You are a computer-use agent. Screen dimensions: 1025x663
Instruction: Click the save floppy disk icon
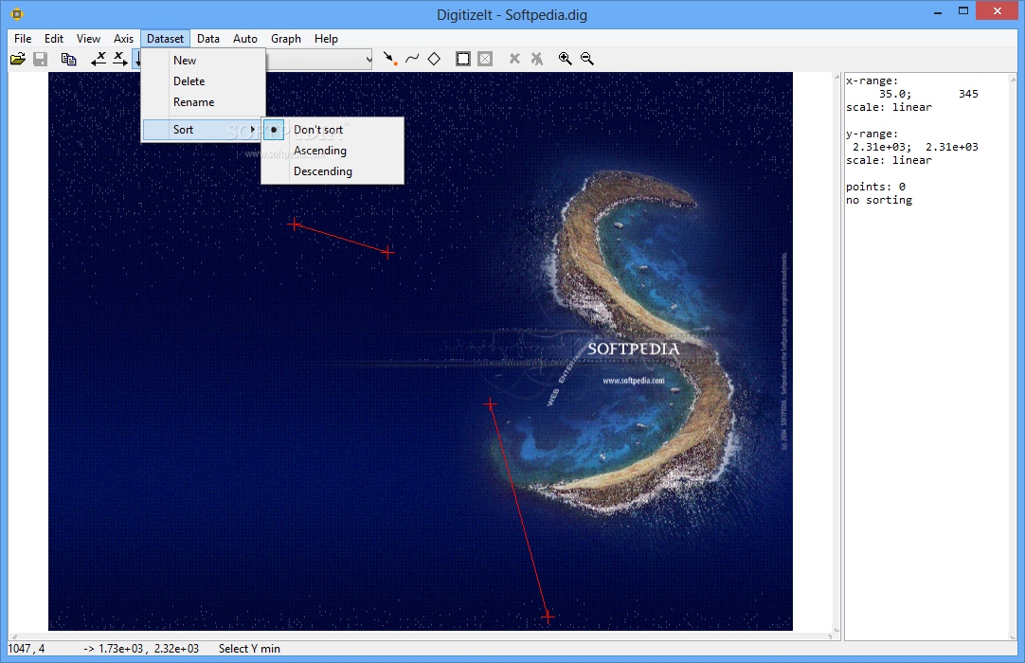pyautogui.click(x=40, y=59)
